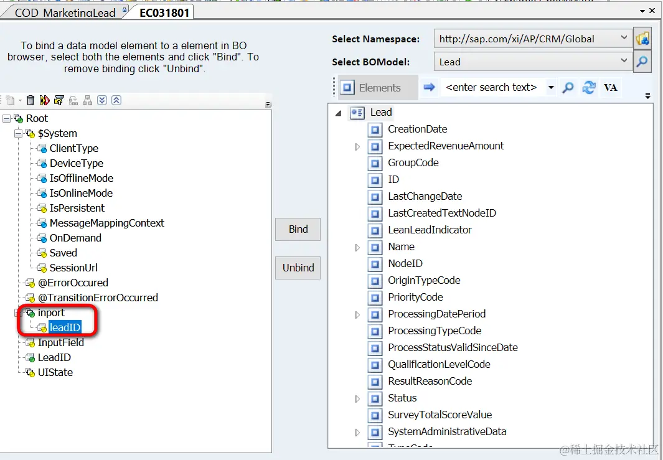Collapse the Lead node in BO browser

point(338,113)
